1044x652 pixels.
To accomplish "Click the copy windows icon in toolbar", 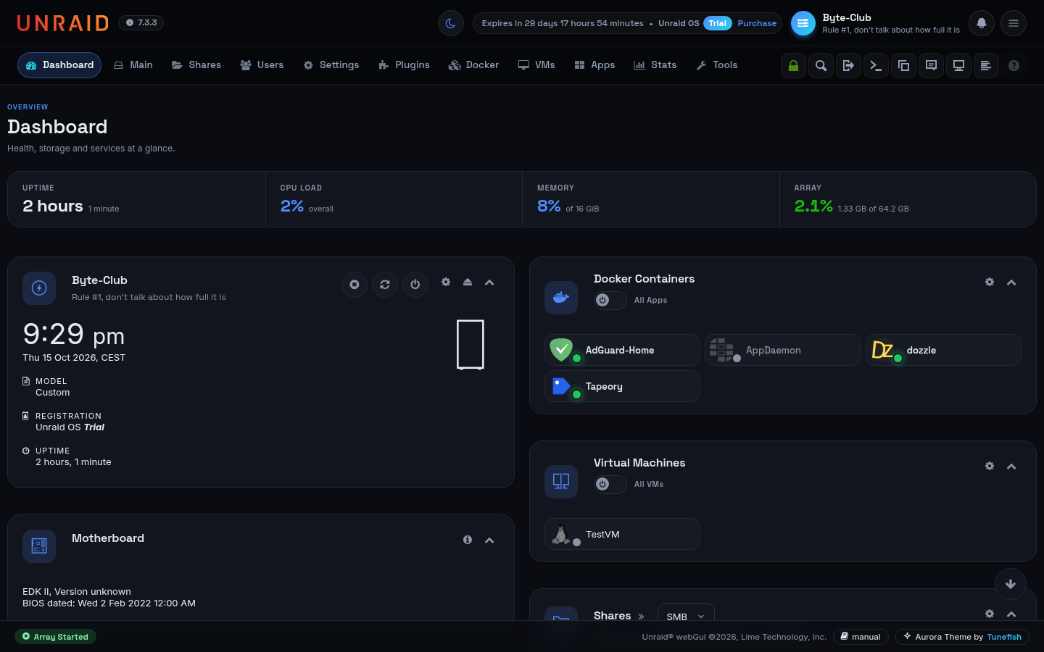I will click(904, 65).
